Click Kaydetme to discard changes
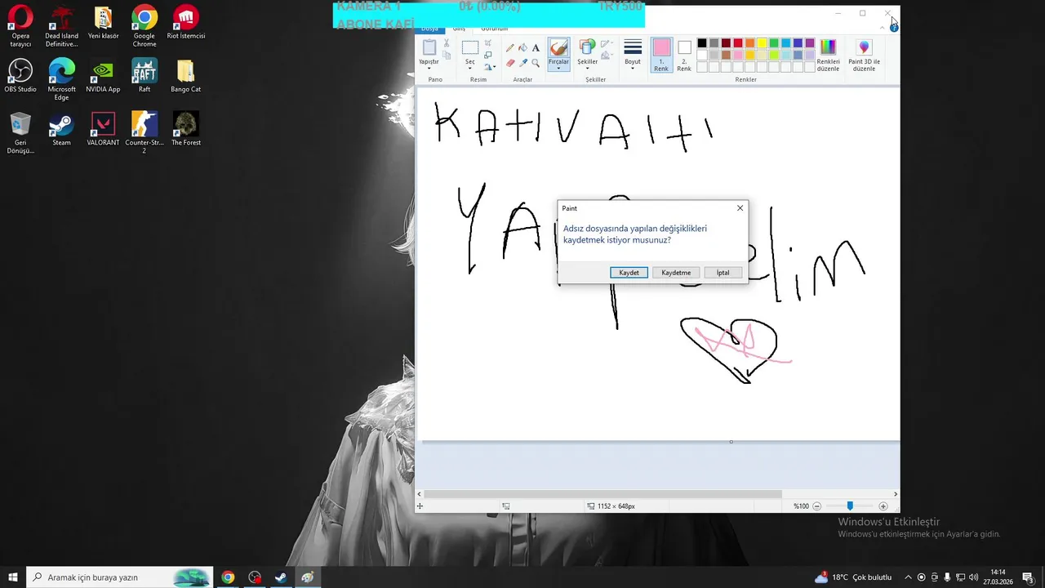The width and height of the screenshot is (1045, 588). coord(676,273)
